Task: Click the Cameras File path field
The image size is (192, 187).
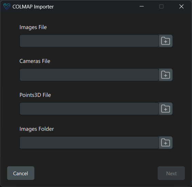Action: click(x=89, y=75)
